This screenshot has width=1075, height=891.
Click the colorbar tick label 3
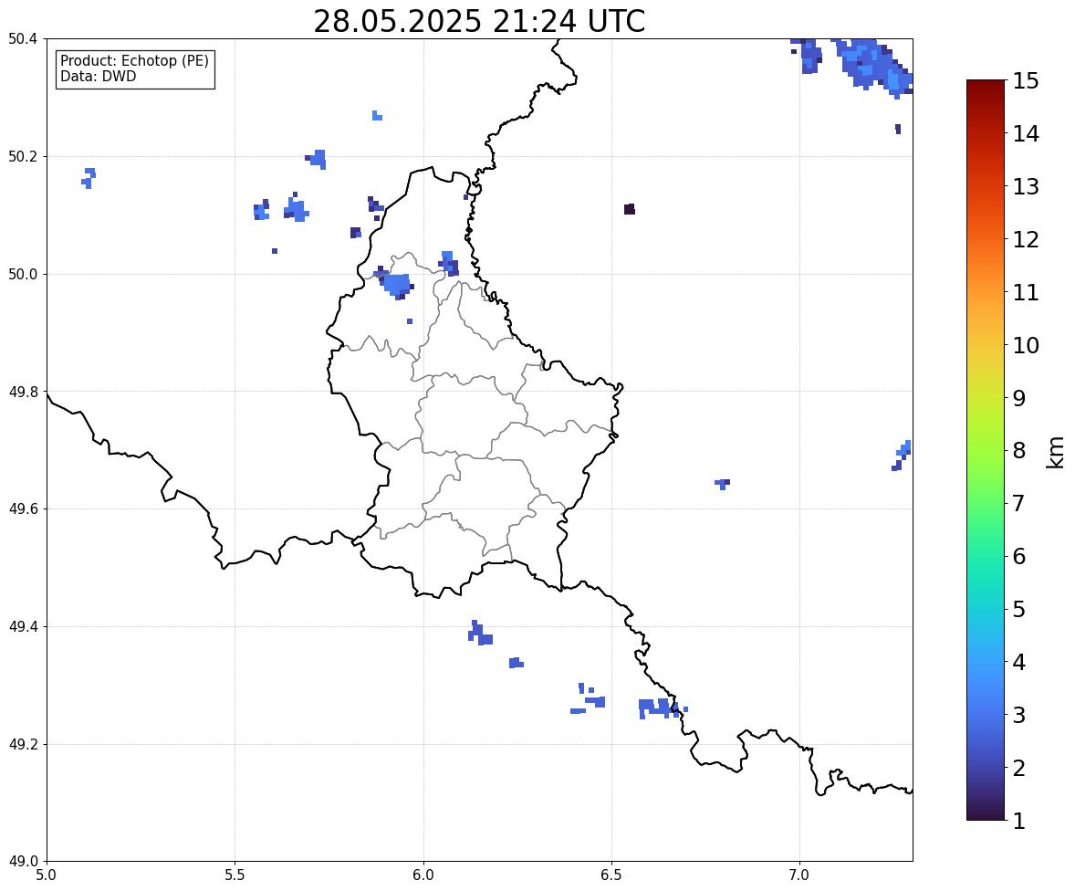click(x=1019, y=715)
